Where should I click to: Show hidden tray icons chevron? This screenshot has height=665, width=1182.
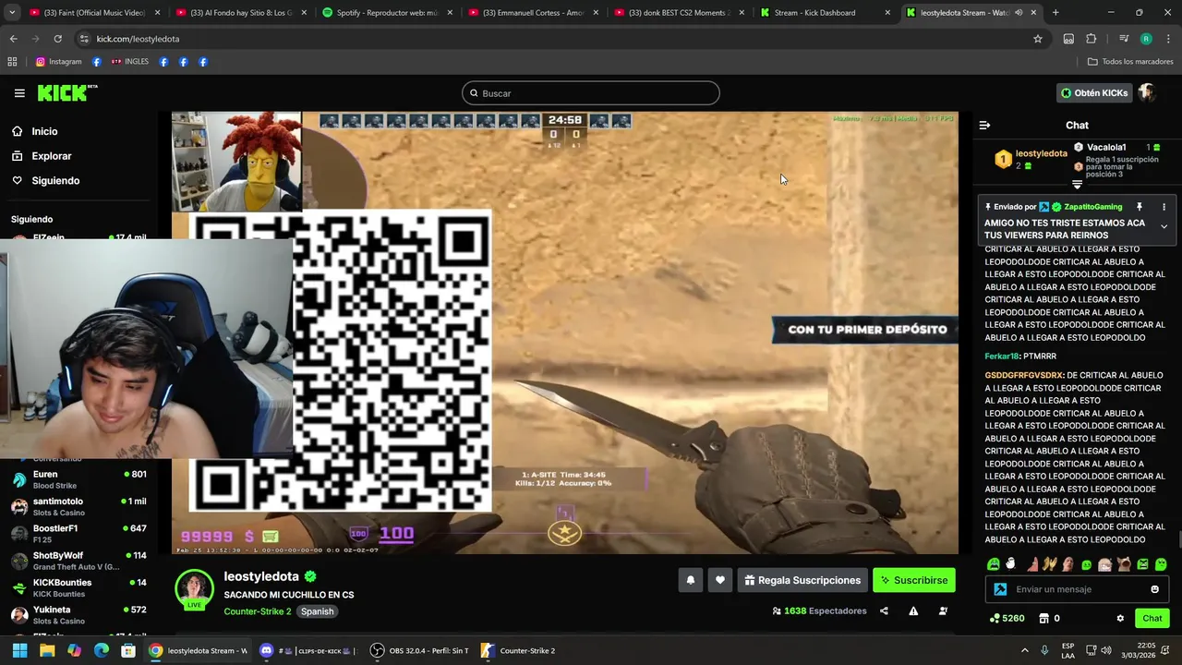pyautogui.click(x=1024, y=650)
